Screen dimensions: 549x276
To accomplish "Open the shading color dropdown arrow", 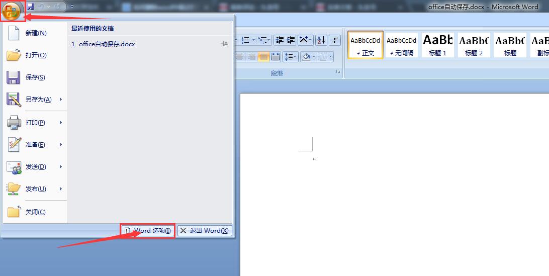I will 314,57.
